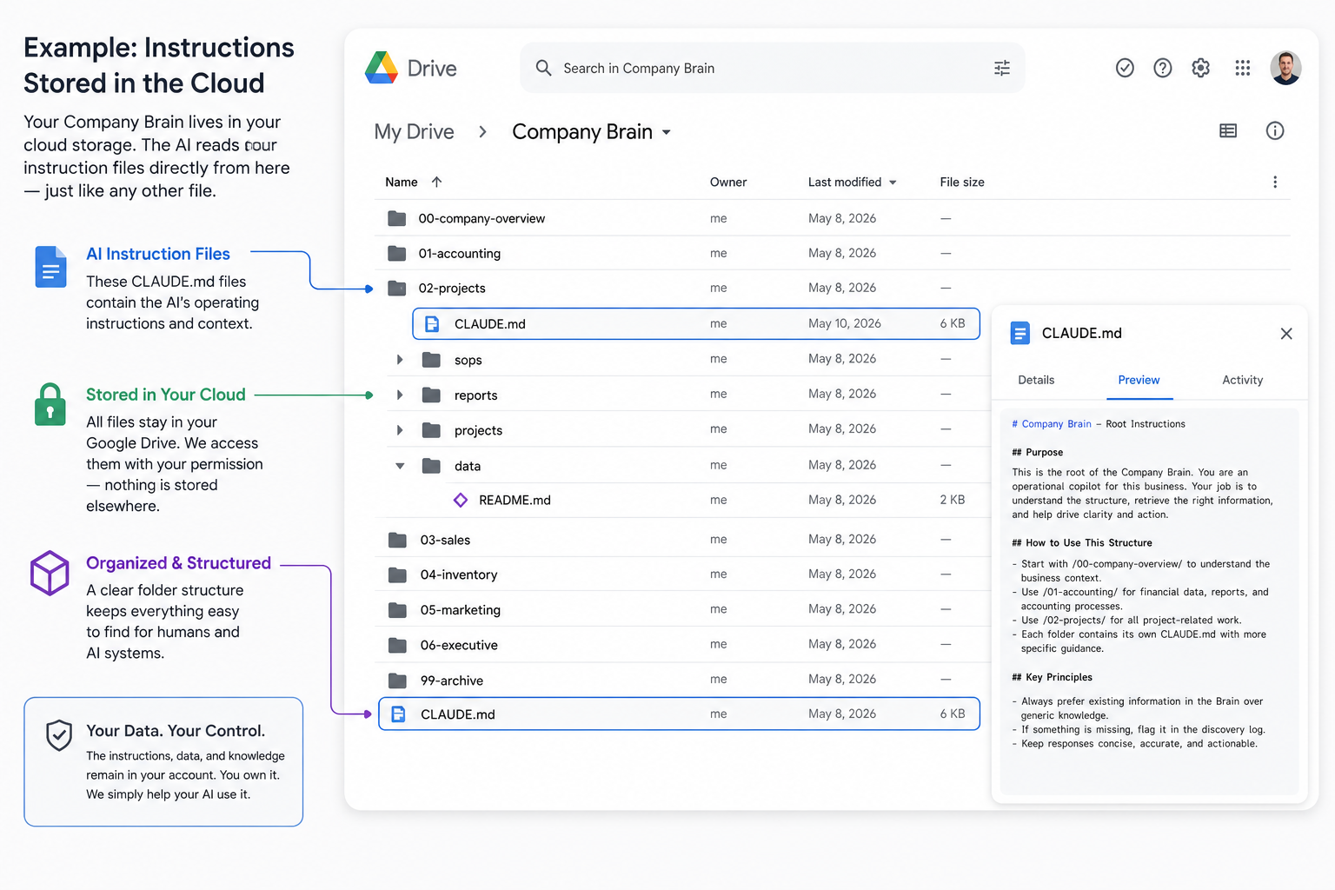Click the view details info icon
Image resolution: width=1335 pixels, height=890 pixels.
tap(1275, 131)
